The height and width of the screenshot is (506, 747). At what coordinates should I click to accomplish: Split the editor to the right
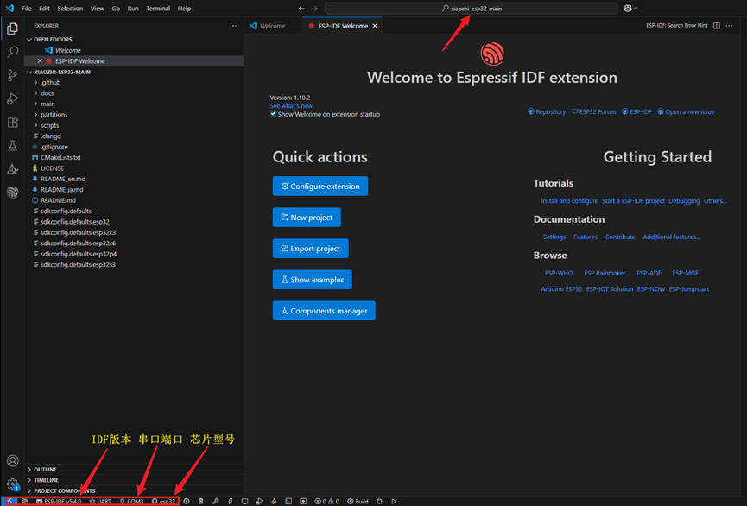[x=717, y=26]
